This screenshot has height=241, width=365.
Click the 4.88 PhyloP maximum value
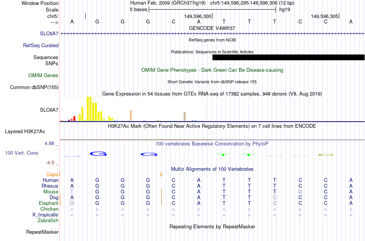[49, 144]
